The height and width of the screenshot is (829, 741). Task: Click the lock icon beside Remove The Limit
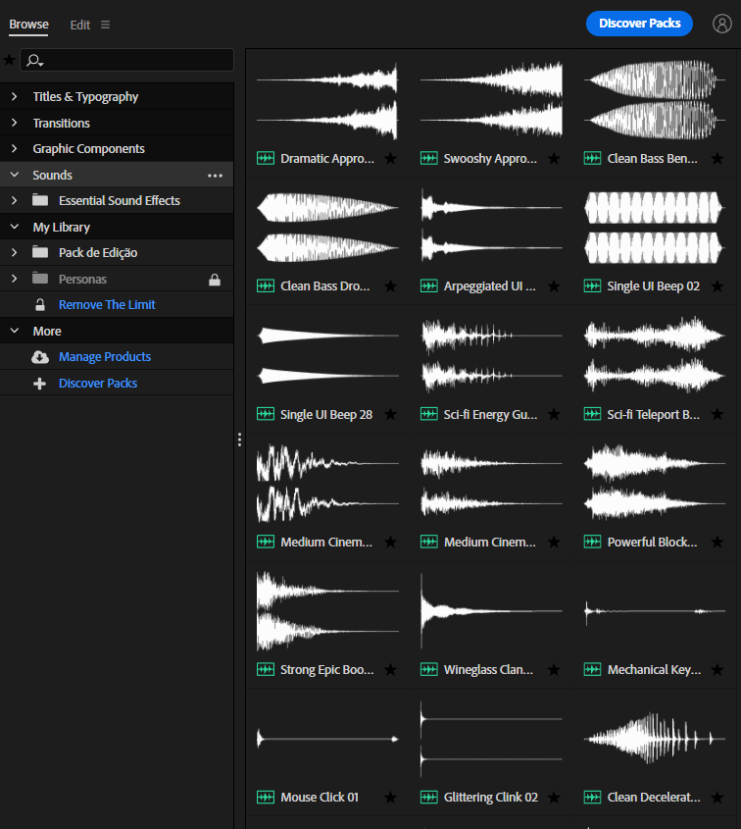(40, 305)
